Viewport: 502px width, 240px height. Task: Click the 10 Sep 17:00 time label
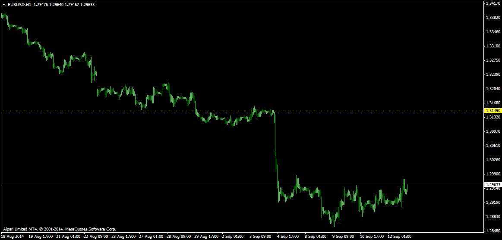pos(372,237)
